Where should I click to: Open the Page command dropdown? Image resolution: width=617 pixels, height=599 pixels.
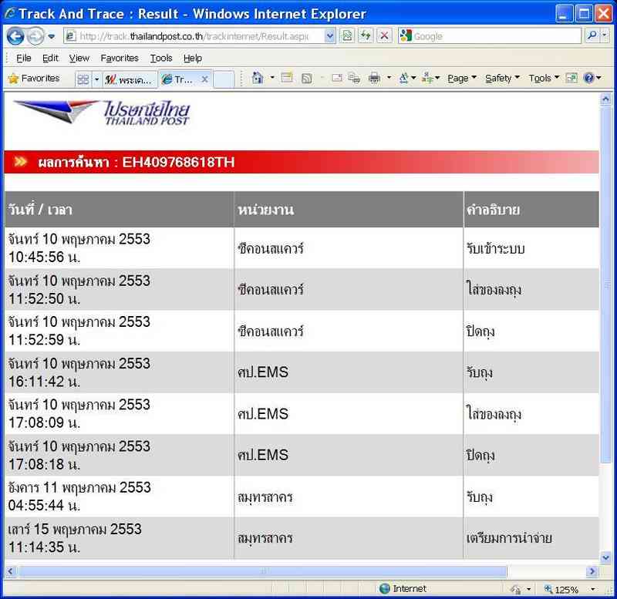(x=461, y=78)
